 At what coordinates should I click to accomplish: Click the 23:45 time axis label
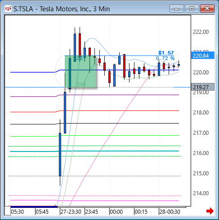(x=92, y=212)
